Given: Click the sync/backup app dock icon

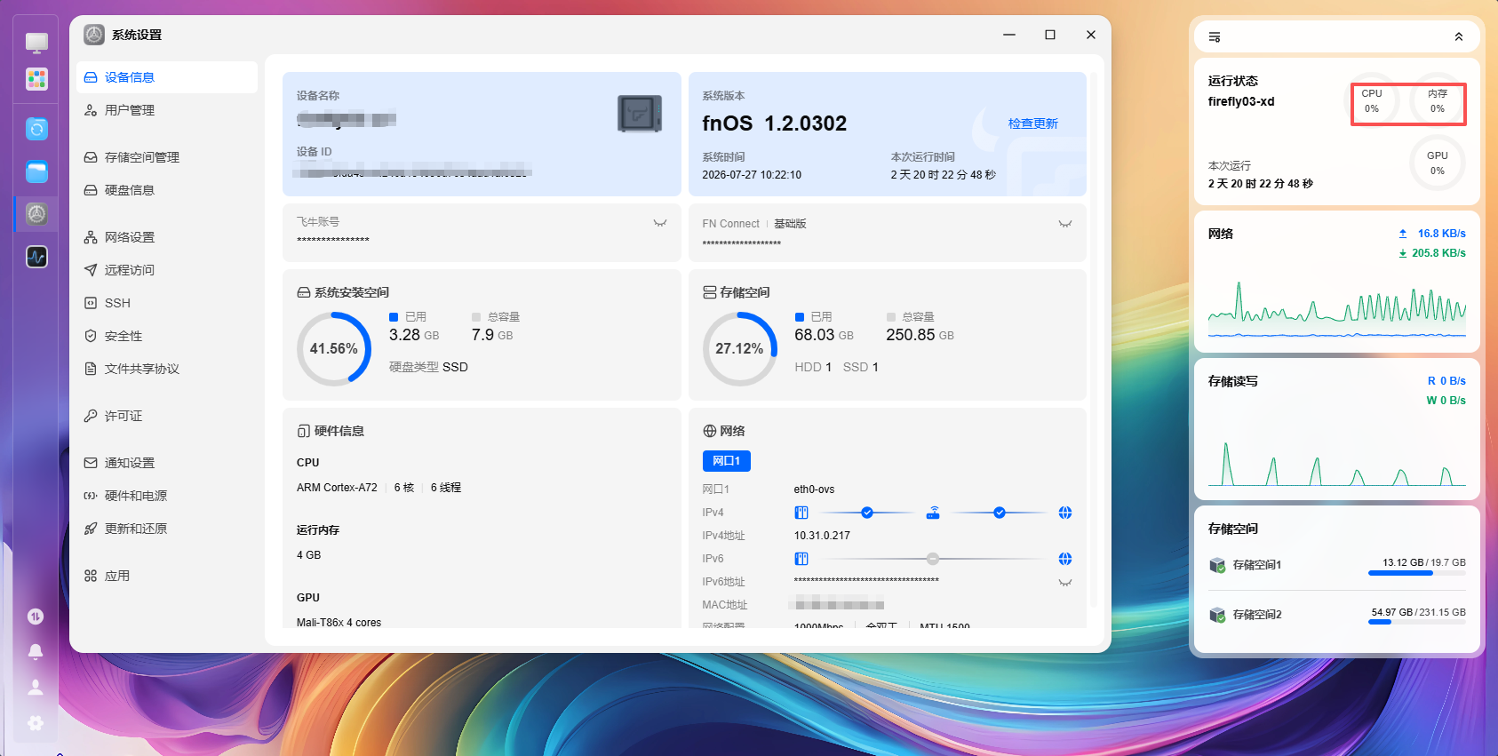Looking at the screenshot, I should (x=36, y=129).
